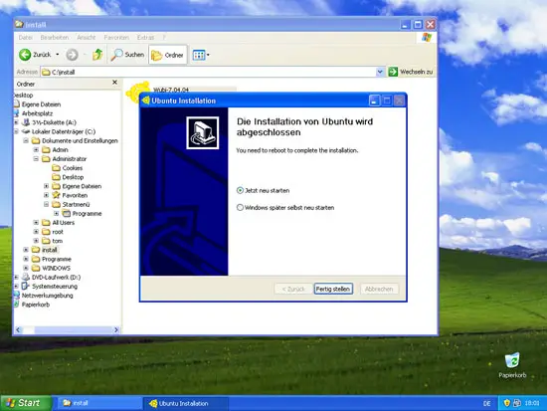The height and width of the screenshot is (411, 547).
Task: Open the Favoriten menu
Action: pyautogui.click(x=116, y=38)
